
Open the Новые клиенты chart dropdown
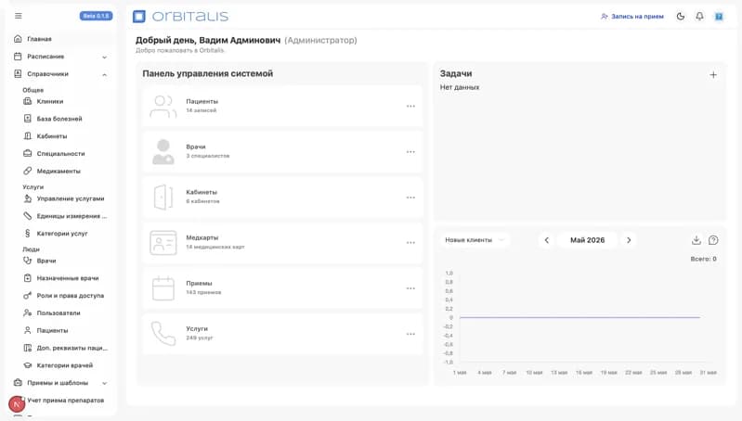coord(475,240)
